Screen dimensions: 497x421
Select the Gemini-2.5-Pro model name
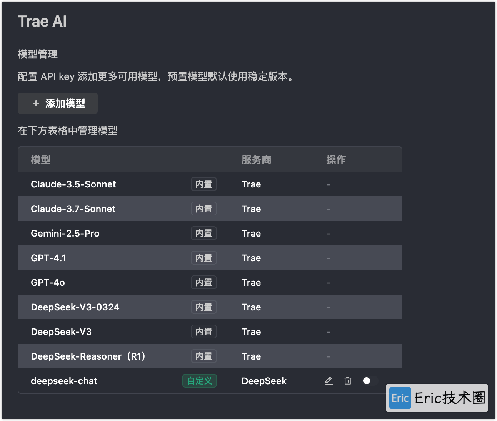tap(65, 234)
